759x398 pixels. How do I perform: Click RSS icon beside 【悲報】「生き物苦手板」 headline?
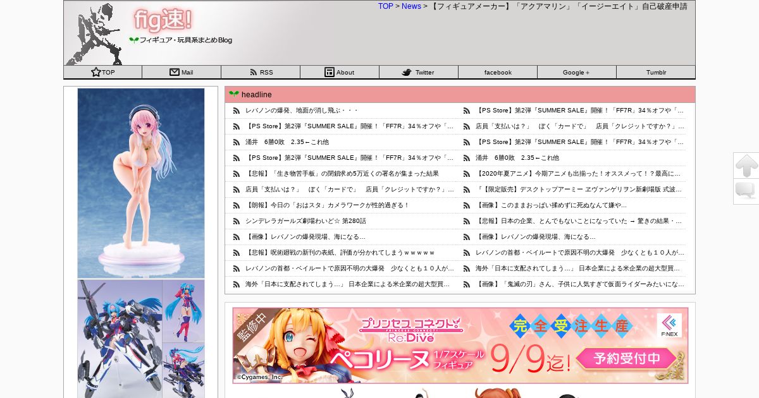pyautogui.click(x=236, y=174)
